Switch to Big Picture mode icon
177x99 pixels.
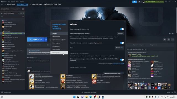(x=166, y=2)
